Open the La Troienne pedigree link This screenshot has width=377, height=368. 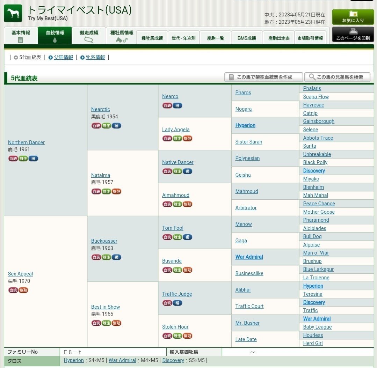316,278
